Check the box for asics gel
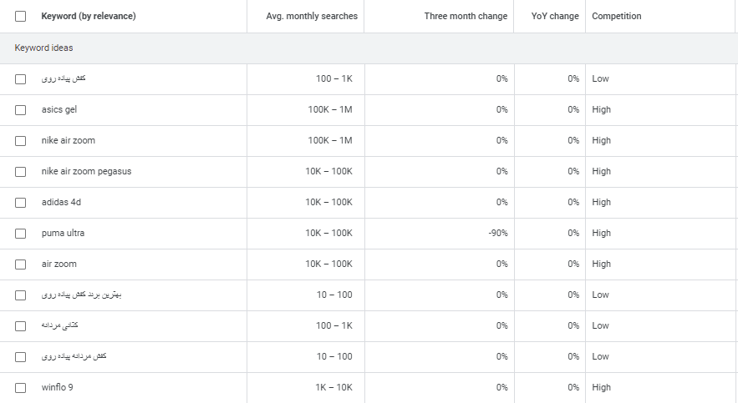This screenshot has width=738, height=403. [21, 109]
